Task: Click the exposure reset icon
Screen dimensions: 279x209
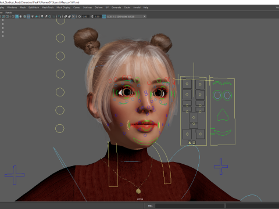Action: (x=80, y=16)
